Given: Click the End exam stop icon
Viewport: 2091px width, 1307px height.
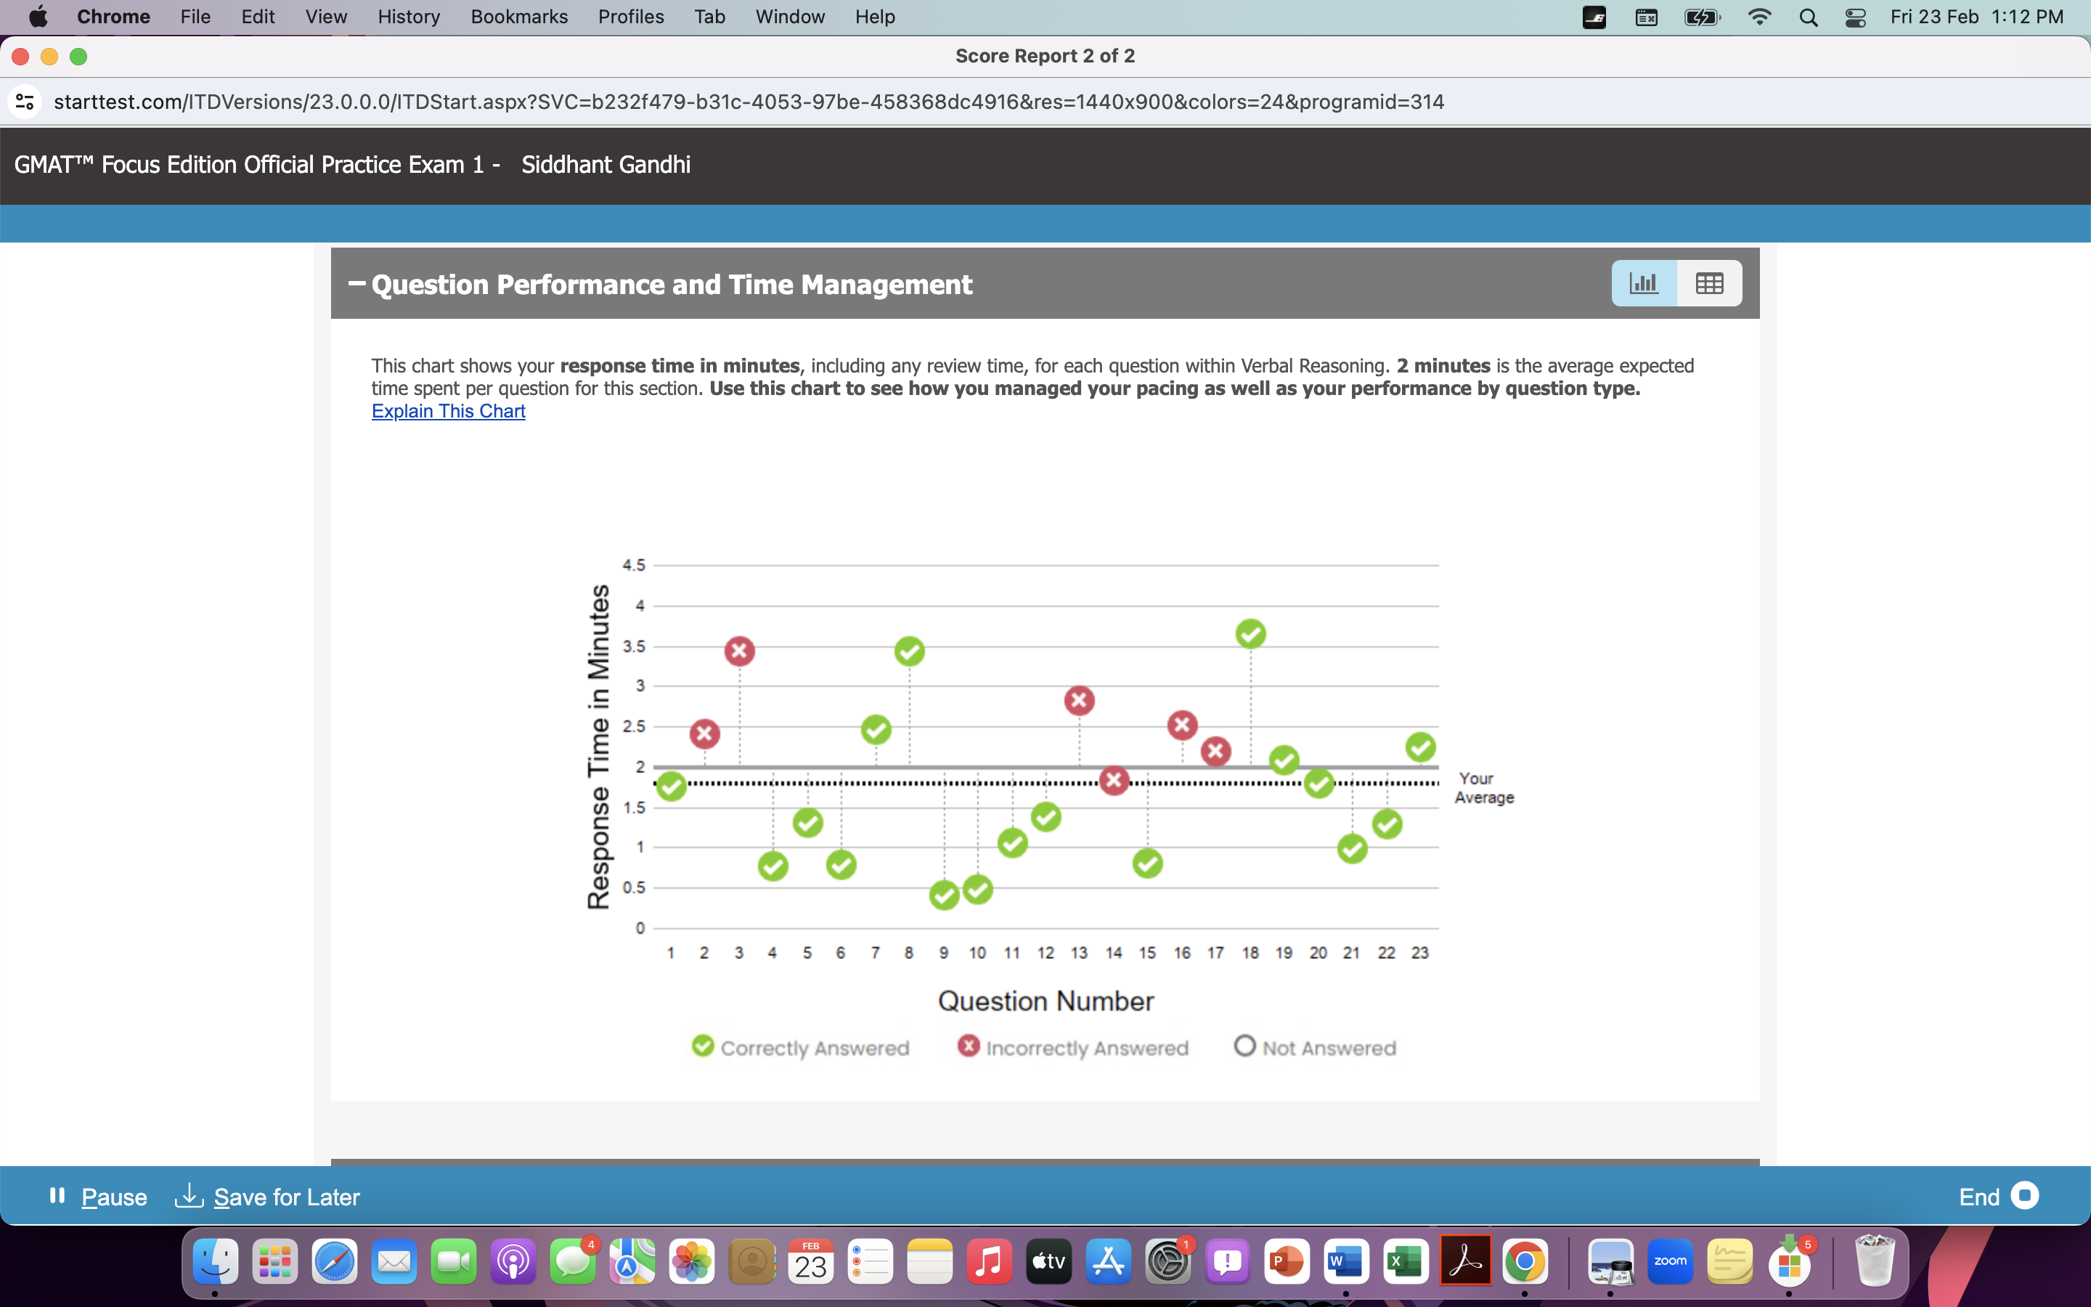Looking at the screenshot, I should [2024, 1195].
